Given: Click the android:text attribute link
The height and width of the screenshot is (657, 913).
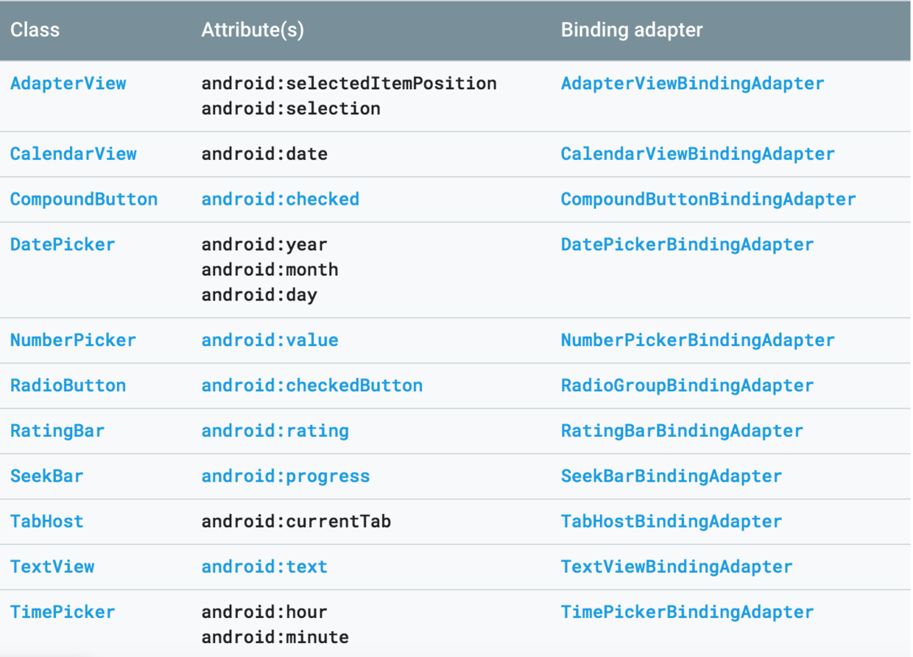Looking at the screenshot, I should point(264,566).
